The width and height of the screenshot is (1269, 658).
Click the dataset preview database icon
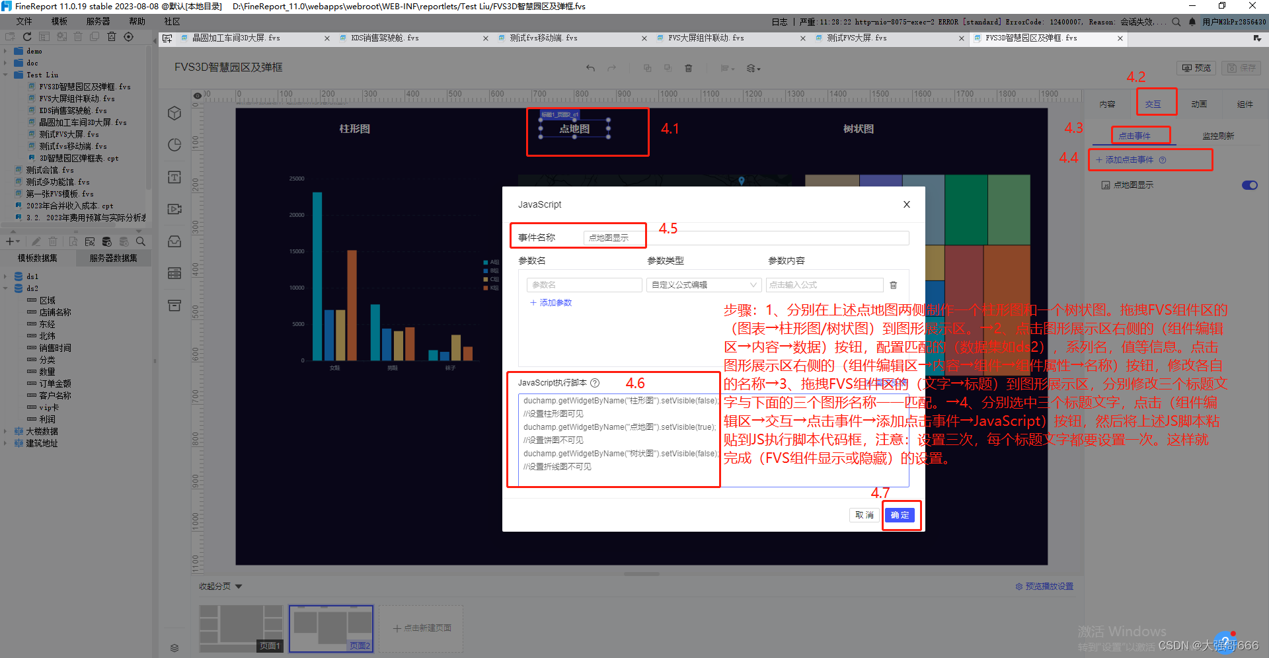tap(106, 241)
